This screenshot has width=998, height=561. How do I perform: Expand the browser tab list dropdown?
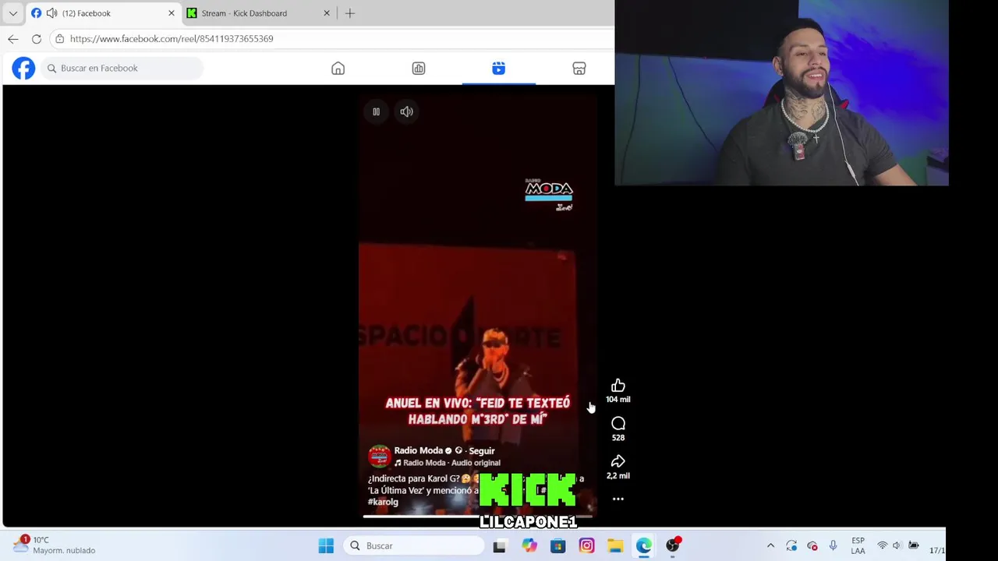coord(13,13)
